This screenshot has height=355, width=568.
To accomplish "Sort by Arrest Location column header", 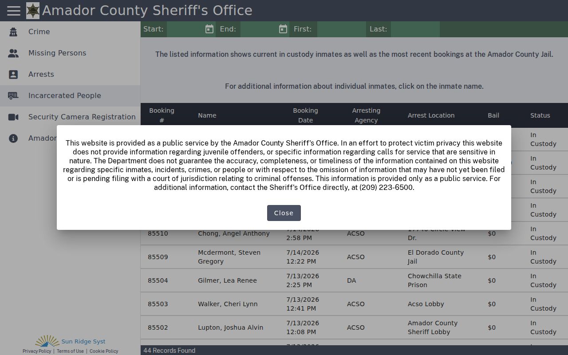I will tap(431, 115).
